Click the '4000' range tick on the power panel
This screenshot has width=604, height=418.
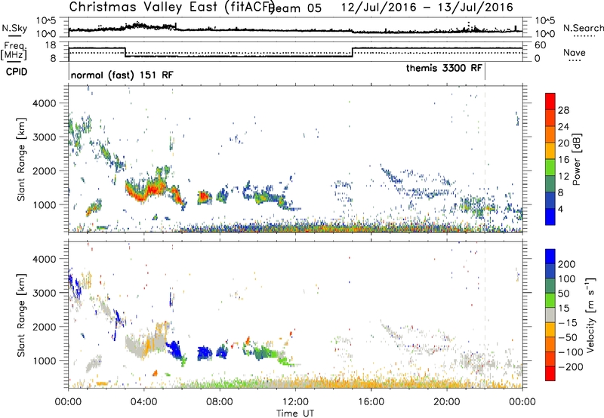click(x=44, y=103)
